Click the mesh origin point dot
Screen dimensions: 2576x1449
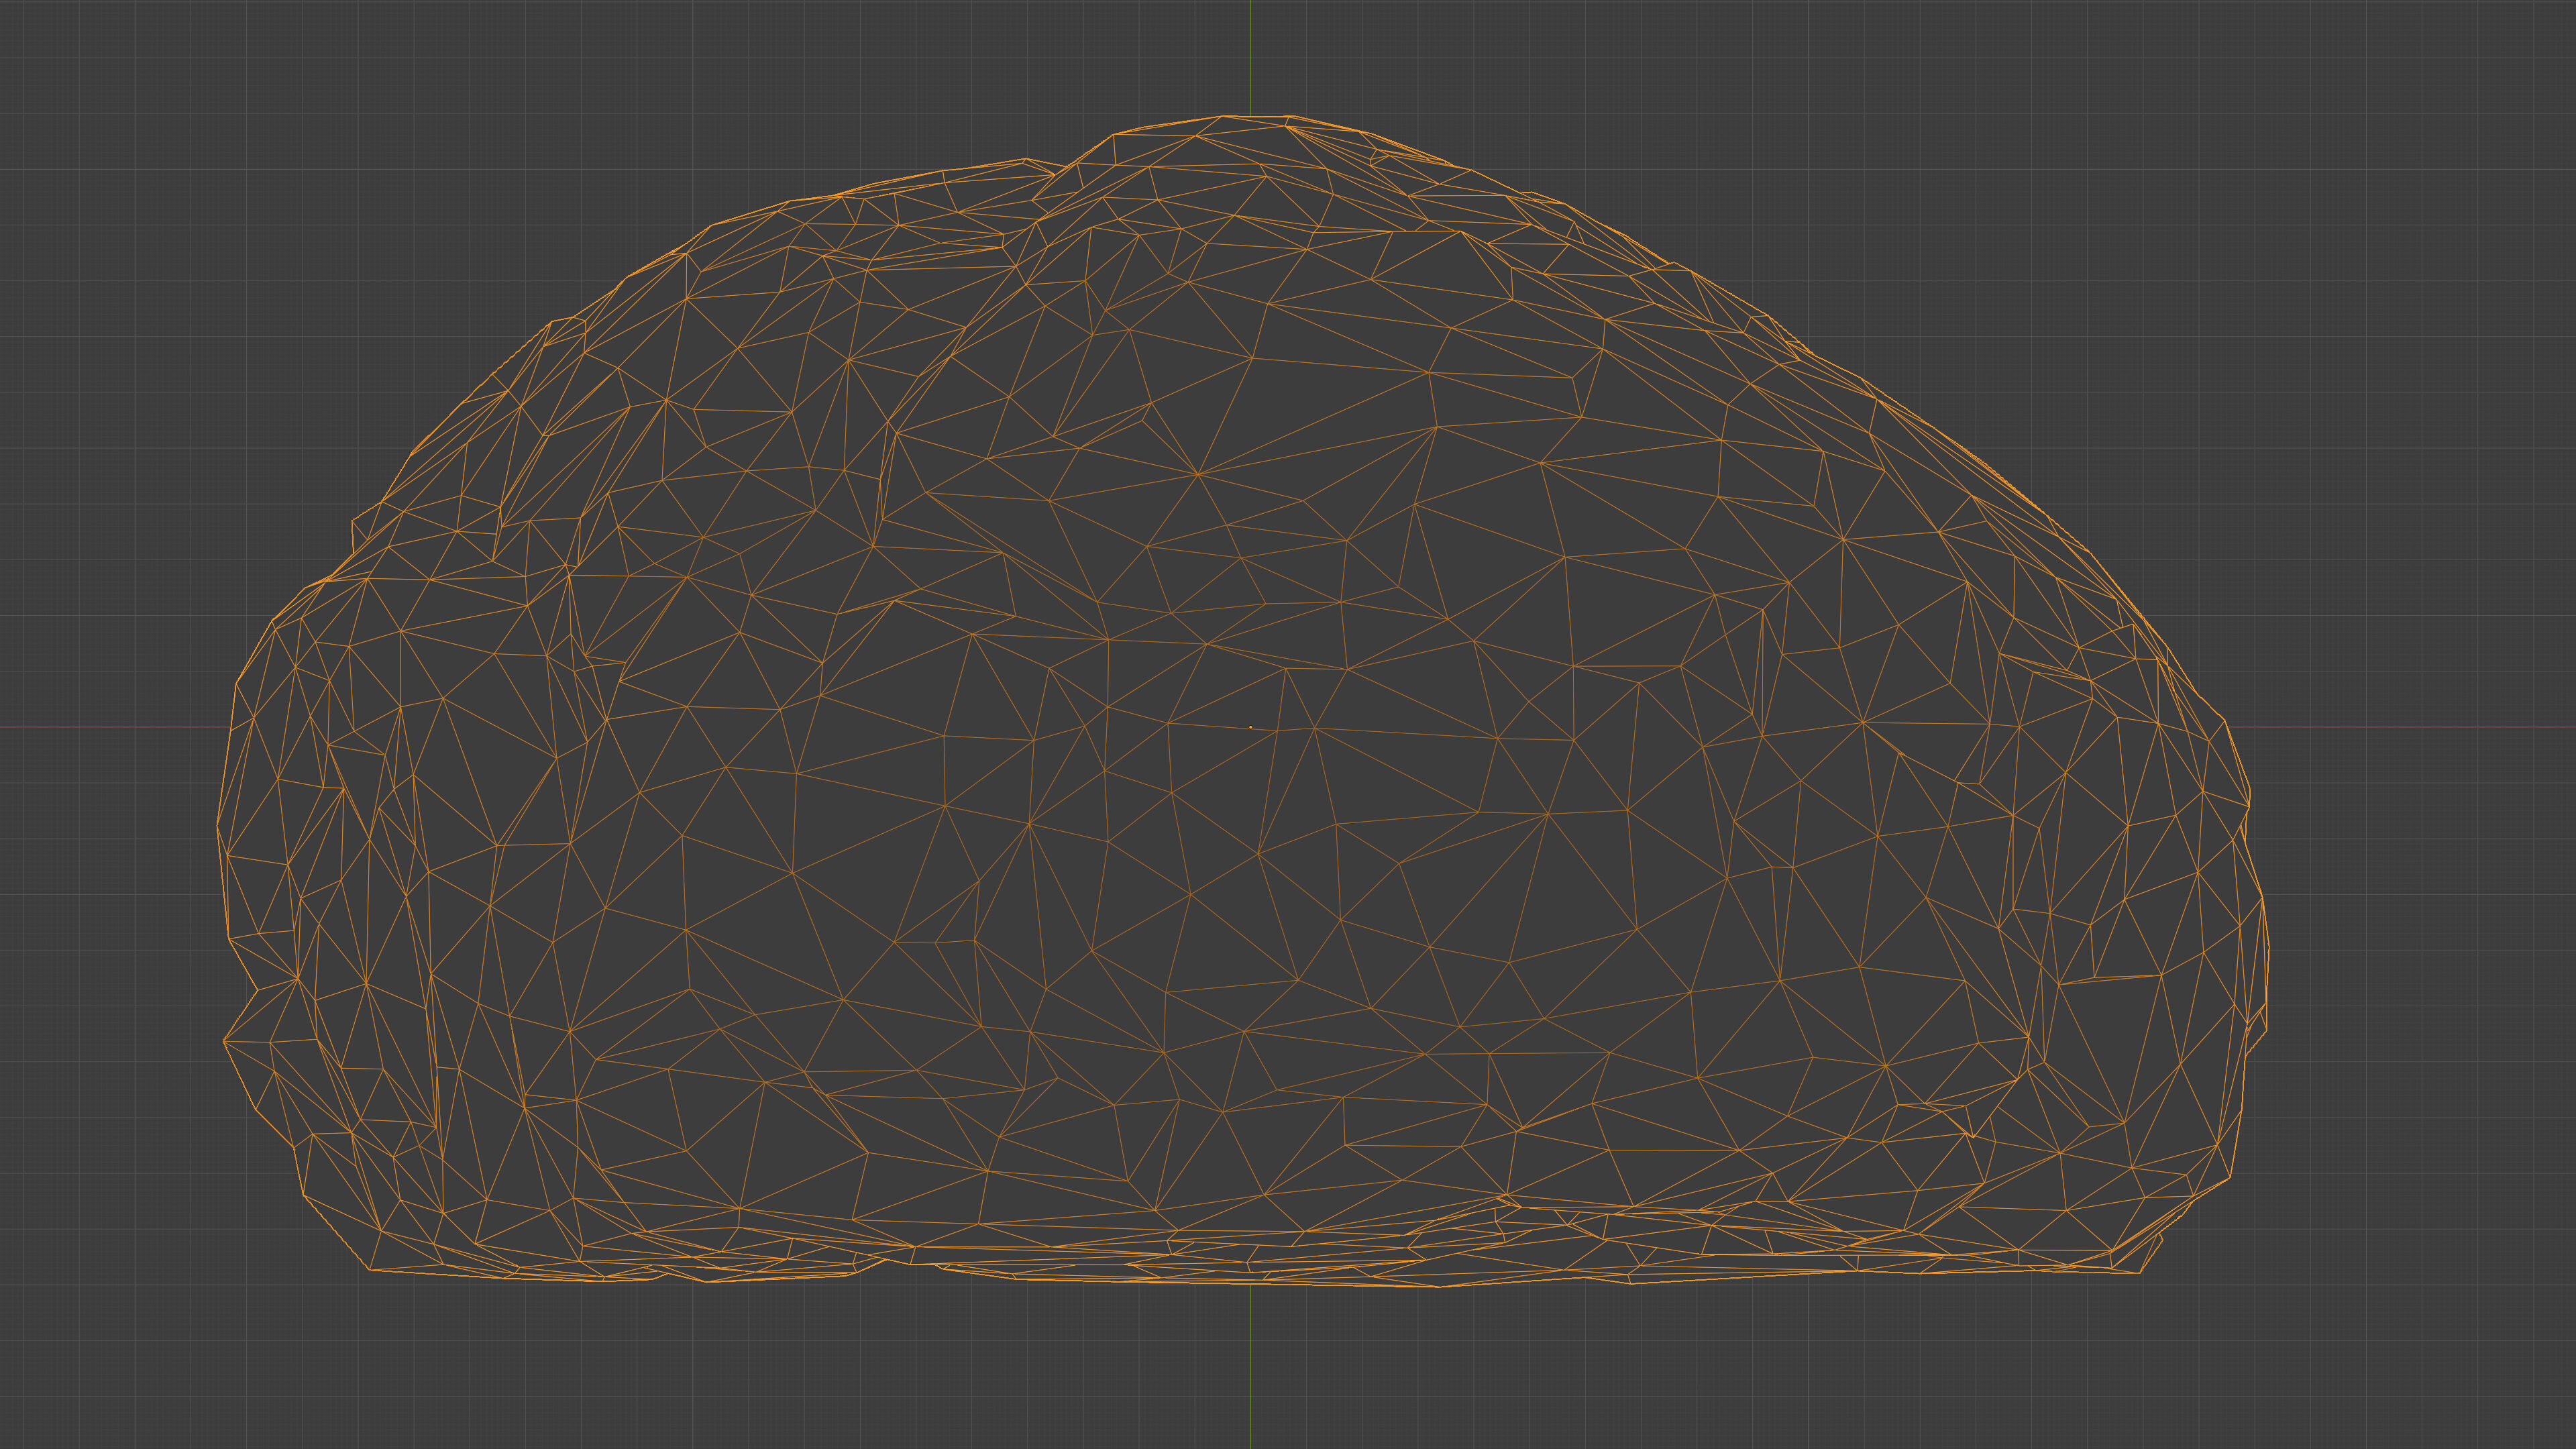click(1250, 727)
